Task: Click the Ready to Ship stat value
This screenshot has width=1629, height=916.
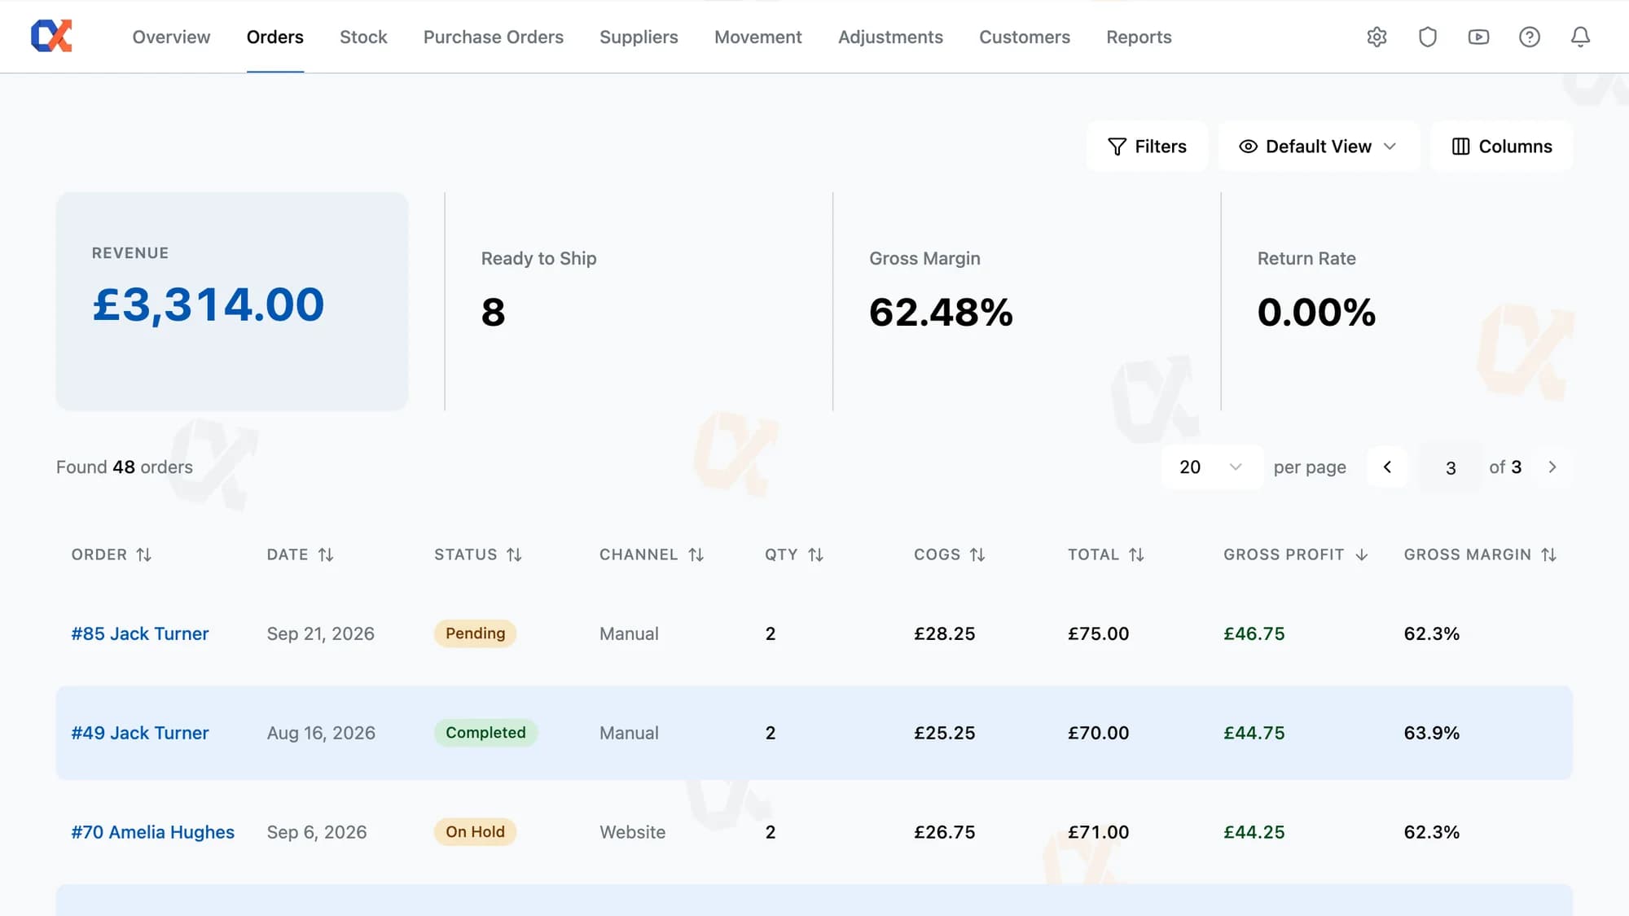Action: [x=493, y=312]
